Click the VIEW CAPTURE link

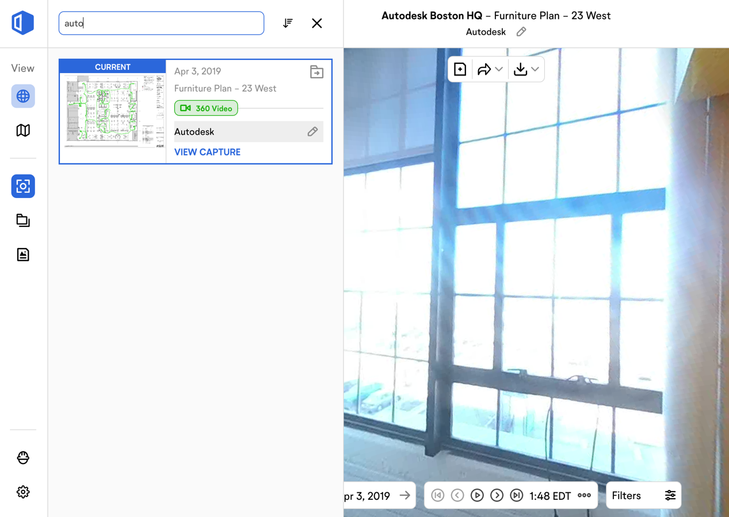[x=208, y=152]
